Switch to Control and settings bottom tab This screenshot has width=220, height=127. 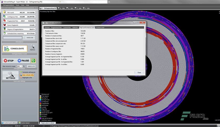9,123
